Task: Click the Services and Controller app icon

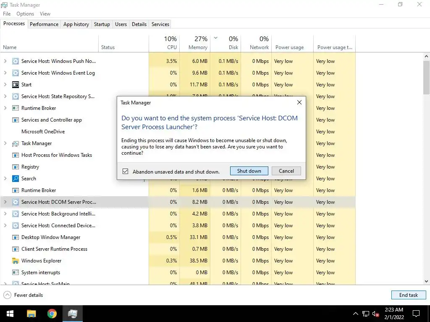Action: coord(16,120)
